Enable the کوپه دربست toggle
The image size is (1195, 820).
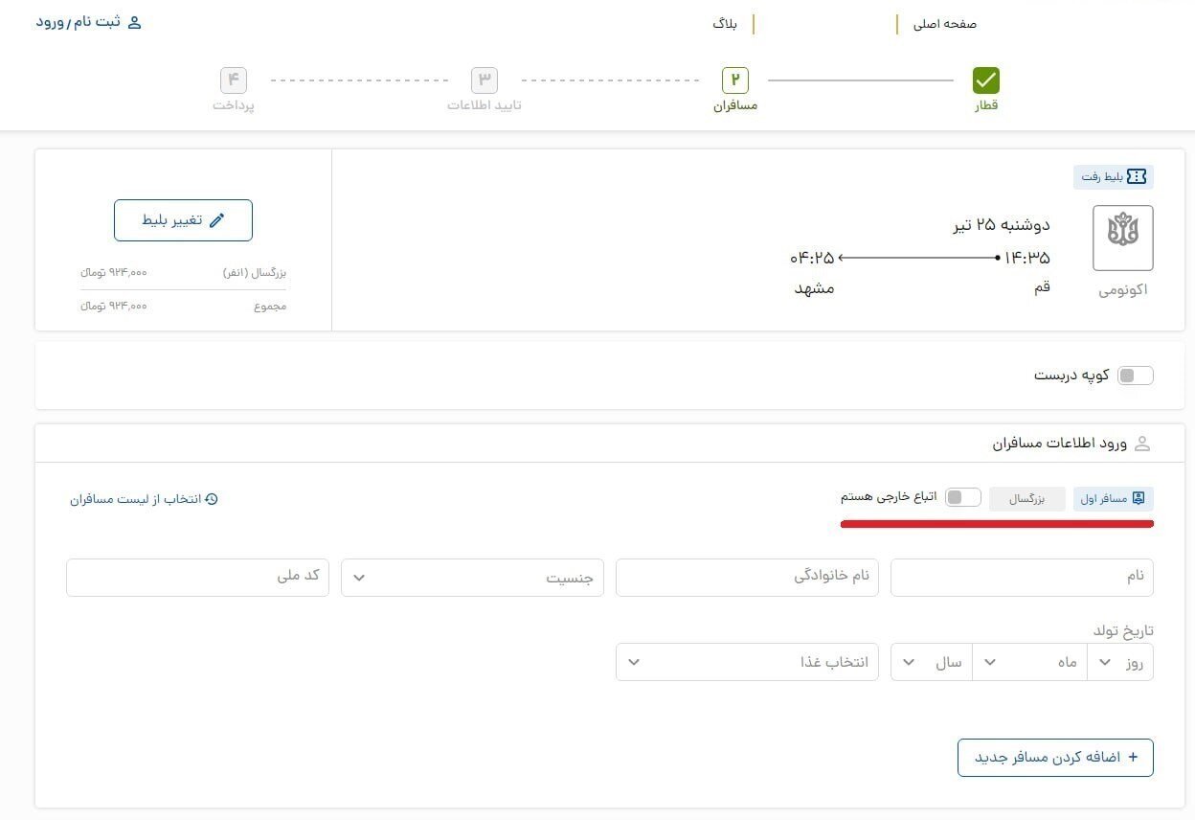click(1136, 375)
